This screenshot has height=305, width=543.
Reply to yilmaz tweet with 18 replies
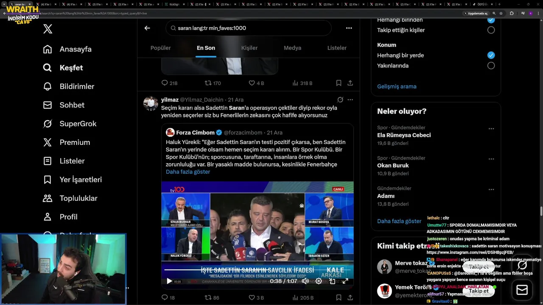(x=168, y=298)
